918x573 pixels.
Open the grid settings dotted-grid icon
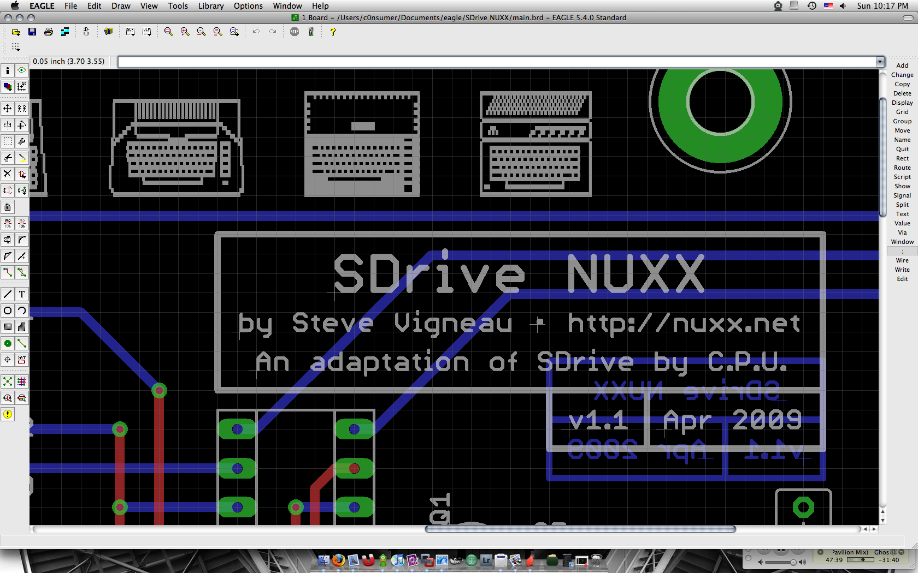pos(16,47)
